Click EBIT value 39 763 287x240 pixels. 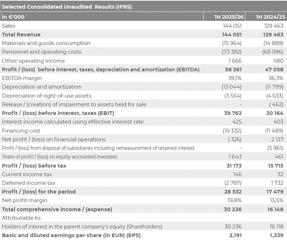coord(233,113)
